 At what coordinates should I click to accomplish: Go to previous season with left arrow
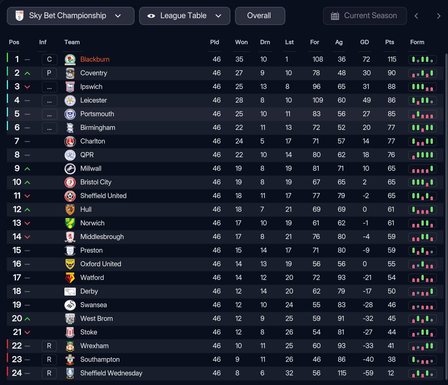[x=416, y=16]
